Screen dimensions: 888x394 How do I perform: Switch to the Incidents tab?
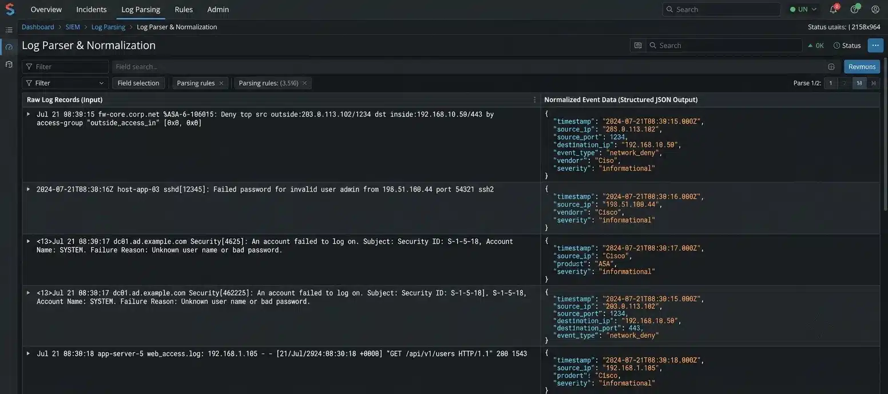pos(92,9)
